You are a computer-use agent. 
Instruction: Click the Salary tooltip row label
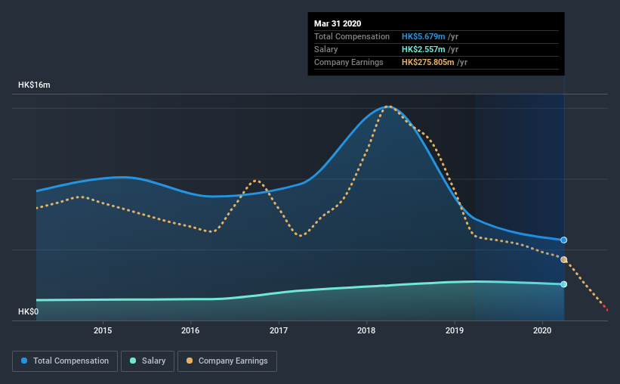pyautogui.click(x=325, y=49)
